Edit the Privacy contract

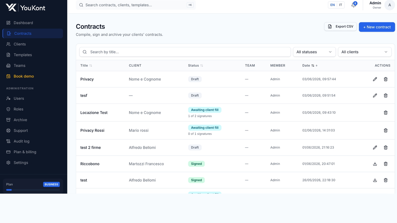[375, 79]
